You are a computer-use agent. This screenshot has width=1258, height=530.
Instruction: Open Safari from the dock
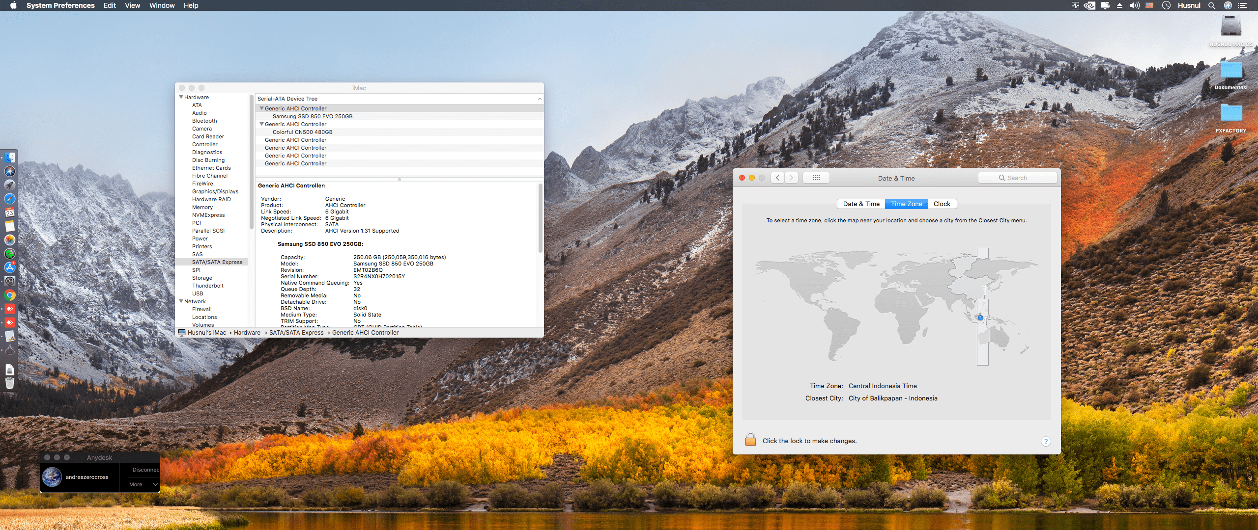10,199
